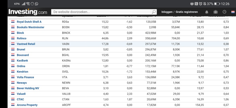Image resolution: width=236 pixels, height=108 pixels.
Task: Select CTAC market cap 20,69M
Action: [x=151, y=99]
